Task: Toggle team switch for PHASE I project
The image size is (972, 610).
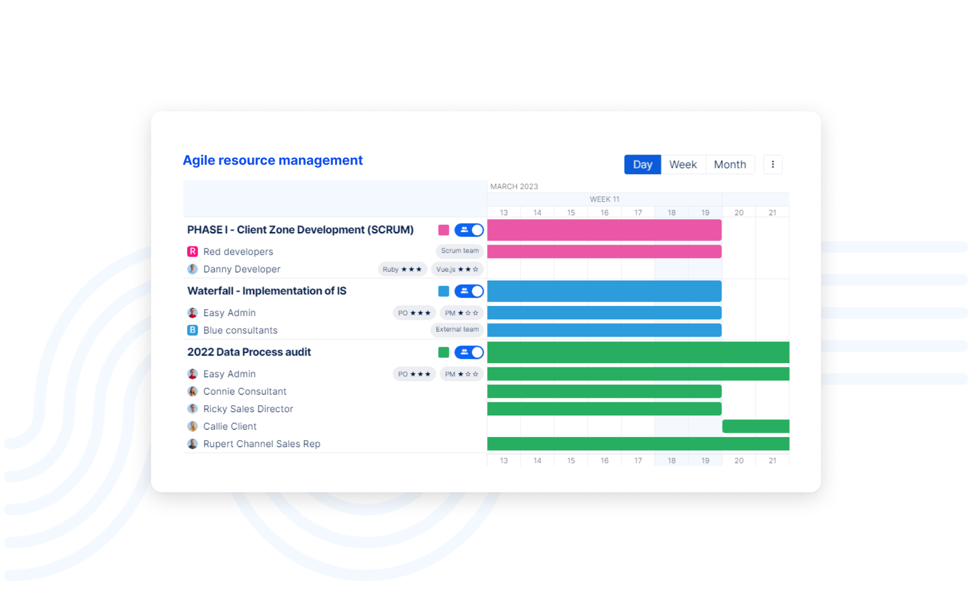Action: 469,230
